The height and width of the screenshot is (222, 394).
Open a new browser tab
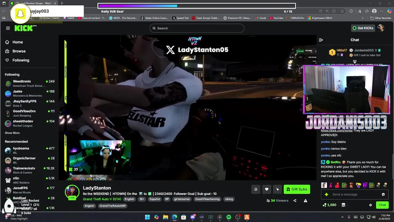[62, 3]
